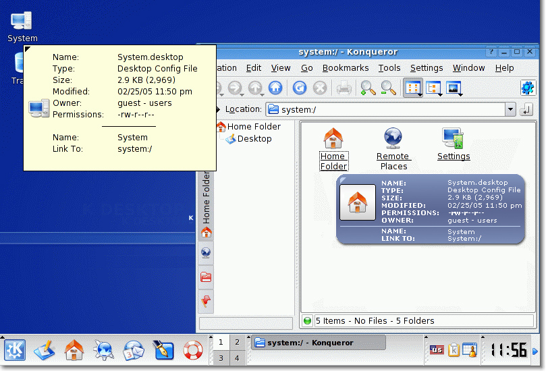
Task: Launch Home folder from the panel
Action: [x=74, y=349]
